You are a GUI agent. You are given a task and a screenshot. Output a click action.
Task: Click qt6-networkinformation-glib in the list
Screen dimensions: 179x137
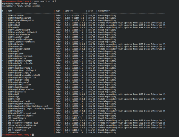click(x=23, y=123)
